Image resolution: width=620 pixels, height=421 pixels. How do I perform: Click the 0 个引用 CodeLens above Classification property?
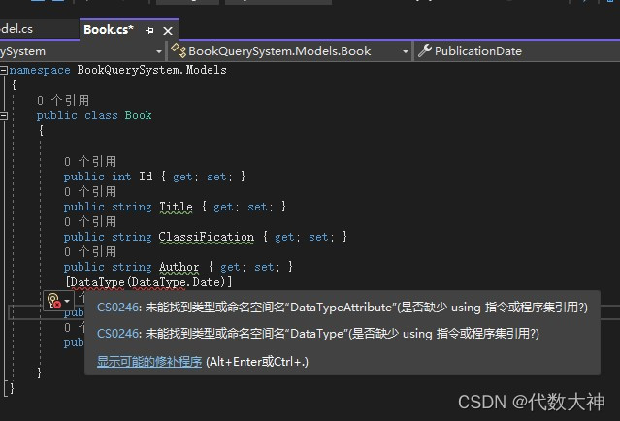pos(90,222)
